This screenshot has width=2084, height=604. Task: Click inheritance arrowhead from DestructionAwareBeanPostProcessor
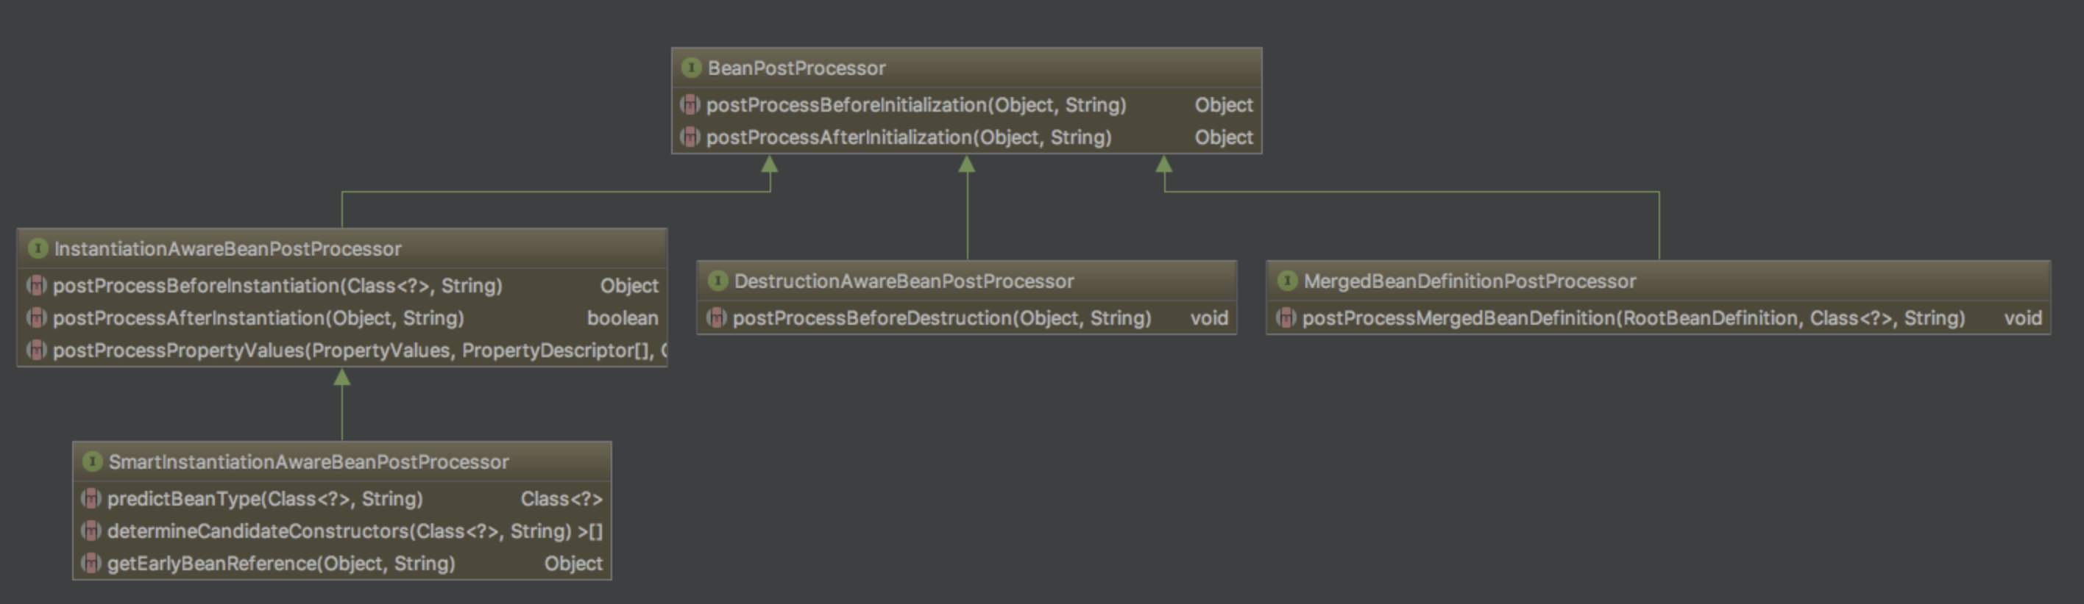967,164
